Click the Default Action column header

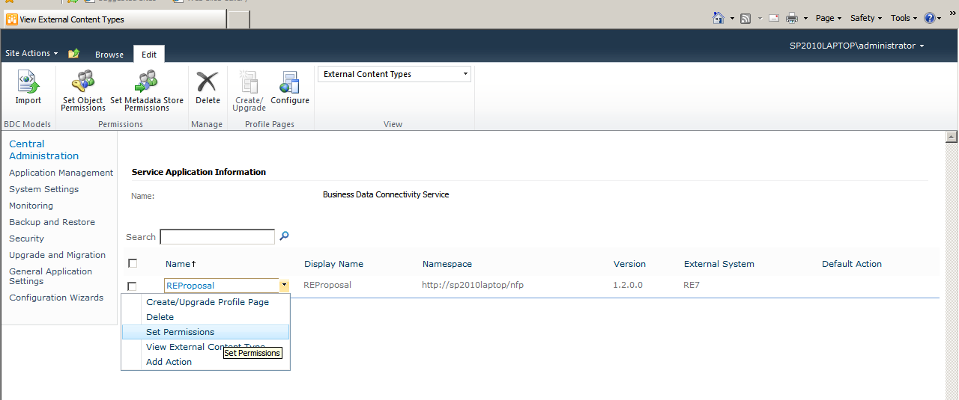pos(852,264)
